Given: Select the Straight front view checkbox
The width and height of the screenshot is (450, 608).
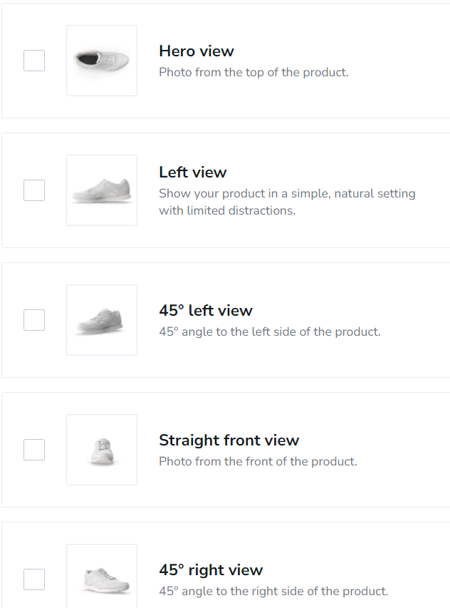Looking at the screenshot, I should (34, 450).
